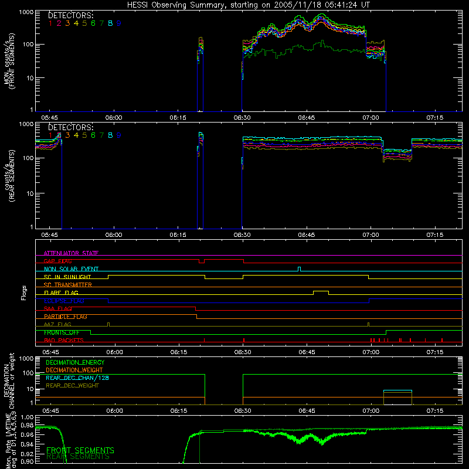Image resolution: width=469 pixels, height=469 pixels.
Task: Select orange detector number 3 in the rear segments legend
Action: [x=67, y=135]
